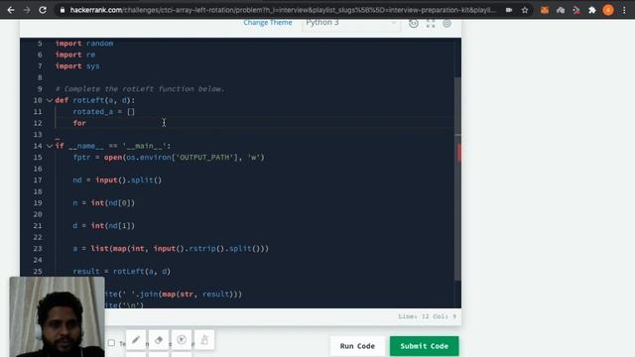This screenshot has height=357, width=635.
Task: Open the Extensions puzzle-piece menu
Action: 592,10
